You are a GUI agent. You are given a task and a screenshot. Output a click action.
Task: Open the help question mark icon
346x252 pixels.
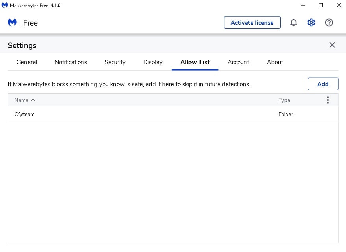pyautogui.click(x=329, y=22)
